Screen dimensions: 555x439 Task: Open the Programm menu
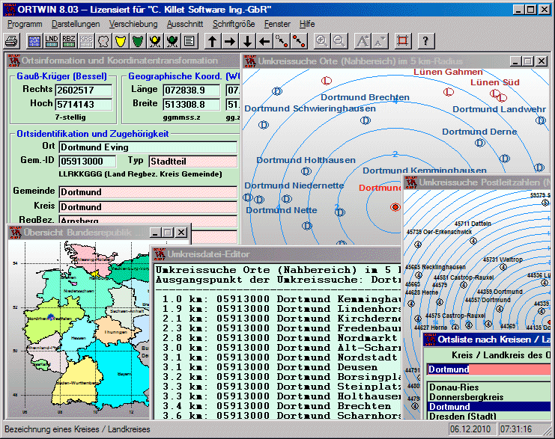point(25,24)
